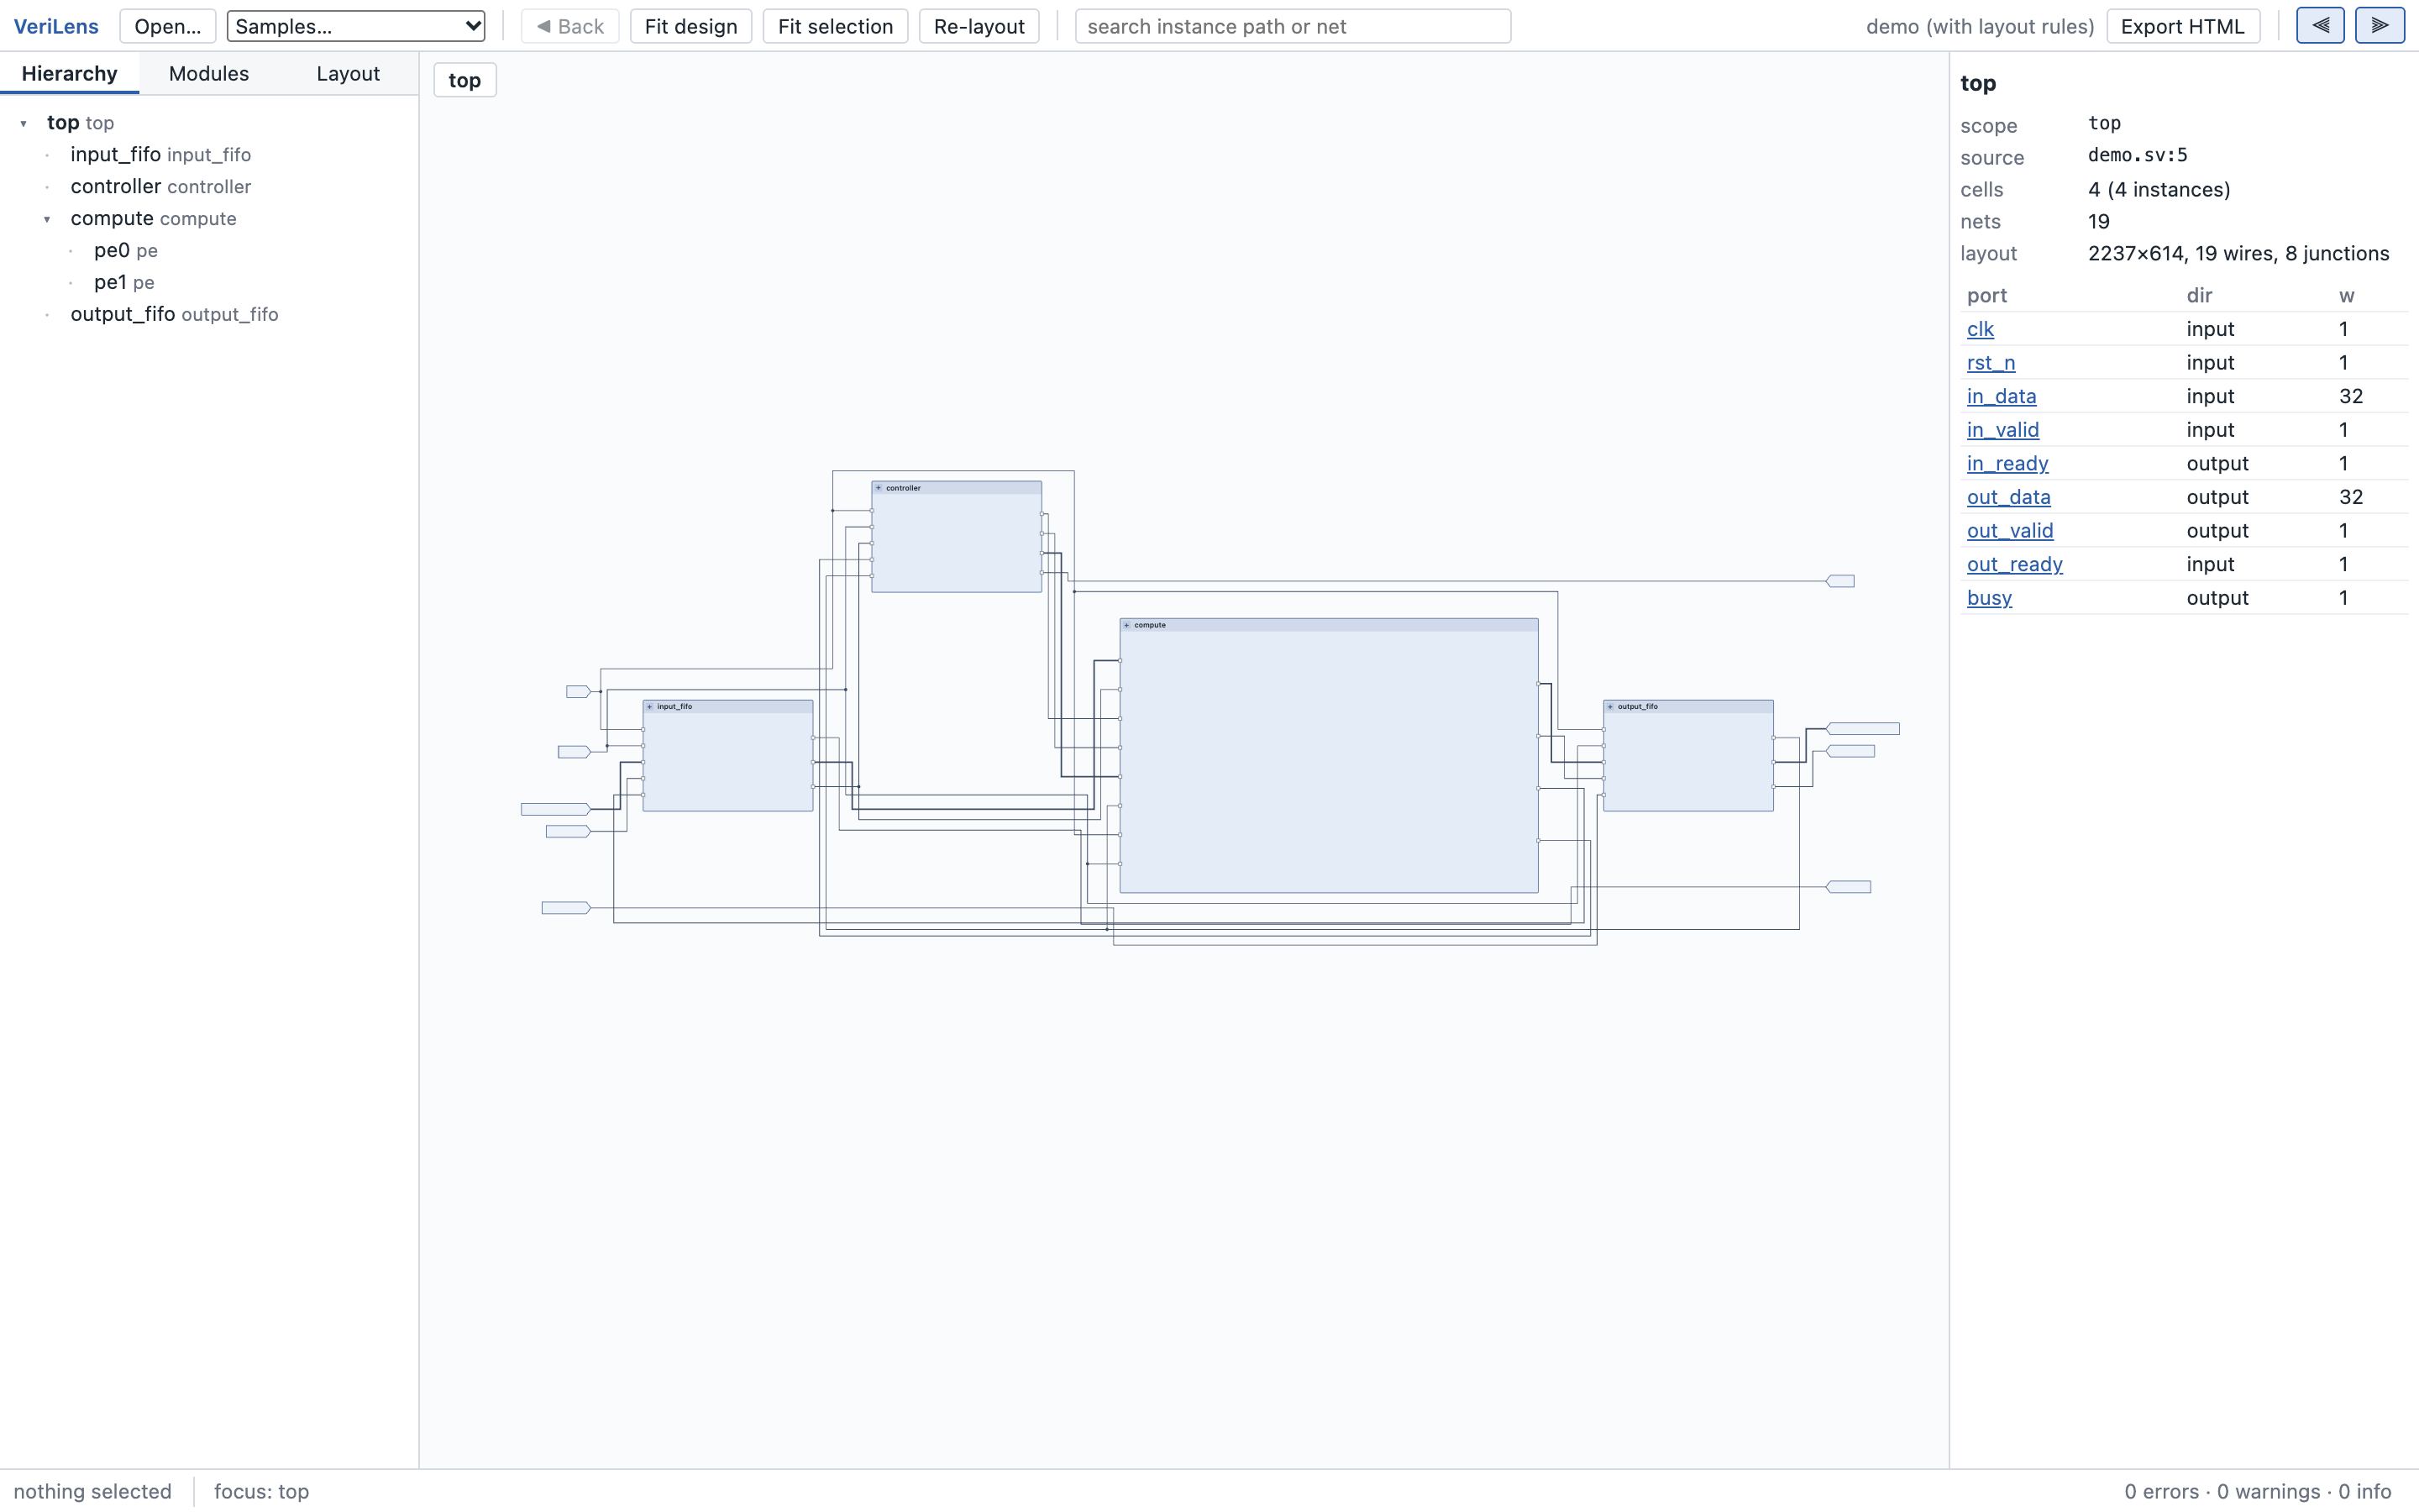Expand the output_fifo block plus icon
This screenshot has height=1512, width=2419.
(x=1610, y=706)
